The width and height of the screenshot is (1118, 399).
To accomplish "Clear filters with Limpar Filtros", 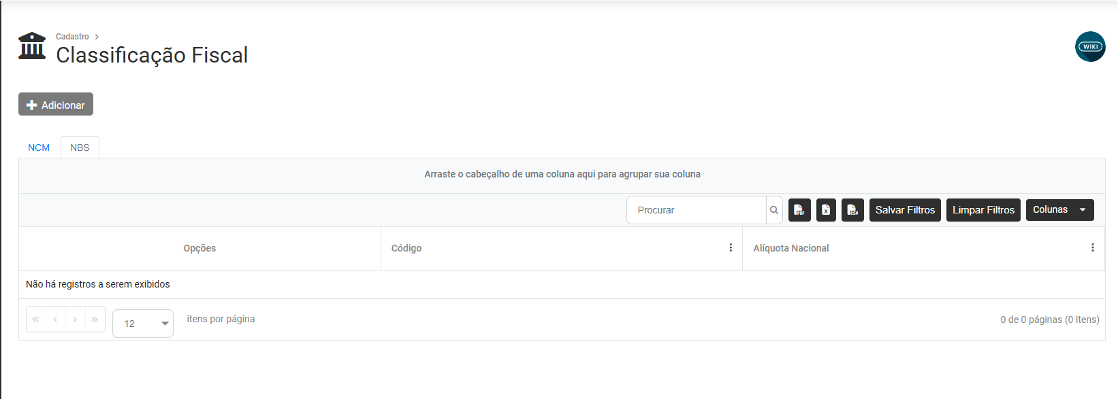I will [983, 210].
